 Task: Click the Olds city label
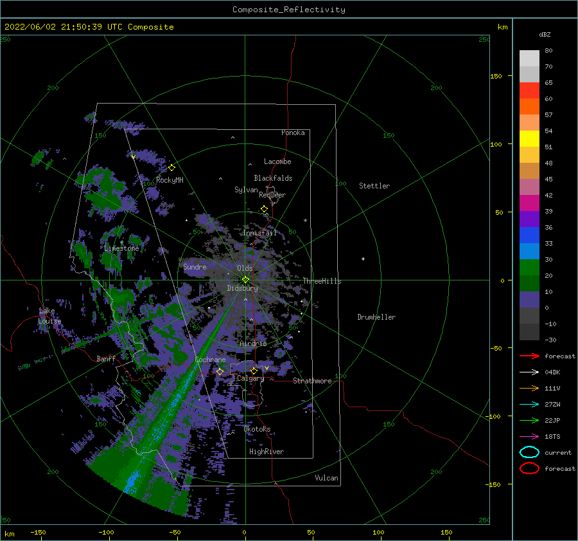[245, 268]
